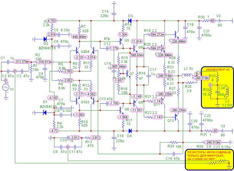Click the V1 sine source symbol
The height and width of the screenshot is (171, 234).
coord(6,88)
